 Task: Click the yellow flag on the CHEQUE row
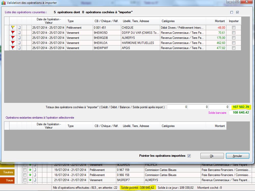pyautogui.click(x=13, y=27)
